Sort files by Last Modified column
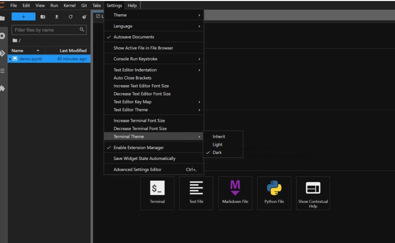 68,50
